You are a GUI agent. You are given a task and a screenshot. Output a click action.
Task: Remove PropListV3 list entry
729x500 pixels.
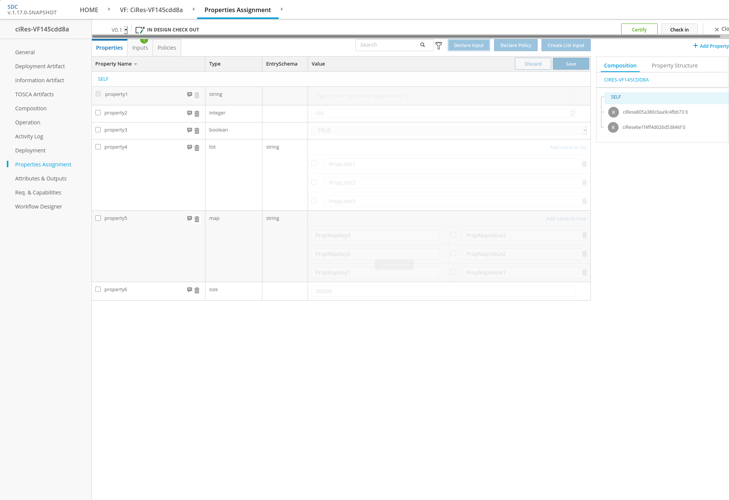pyautogui.click(x=584, y=201)
